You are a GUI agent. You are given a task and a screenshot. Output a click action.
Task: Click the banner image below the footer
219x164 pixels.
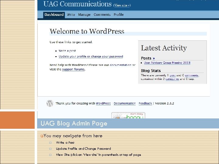pos(128,115)
